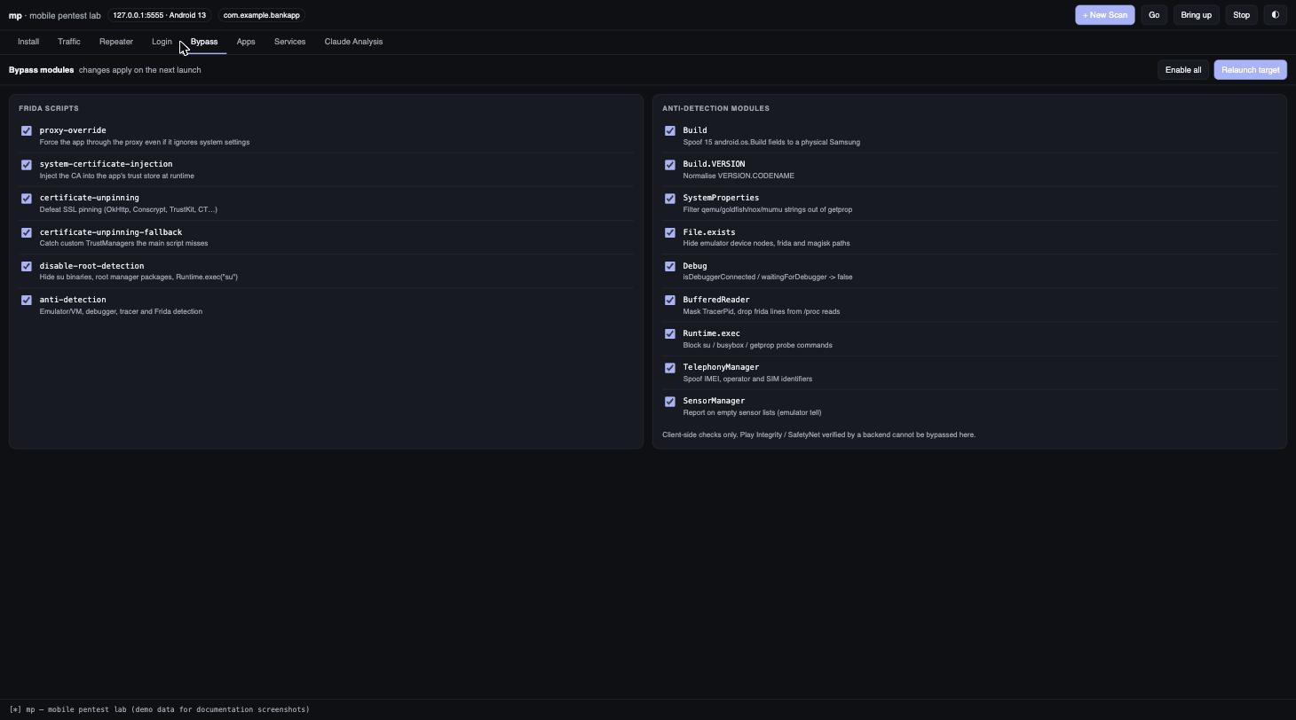Uncheck the Build module checkbox
Screen dimensions: 1296x720
coord(670,131)
